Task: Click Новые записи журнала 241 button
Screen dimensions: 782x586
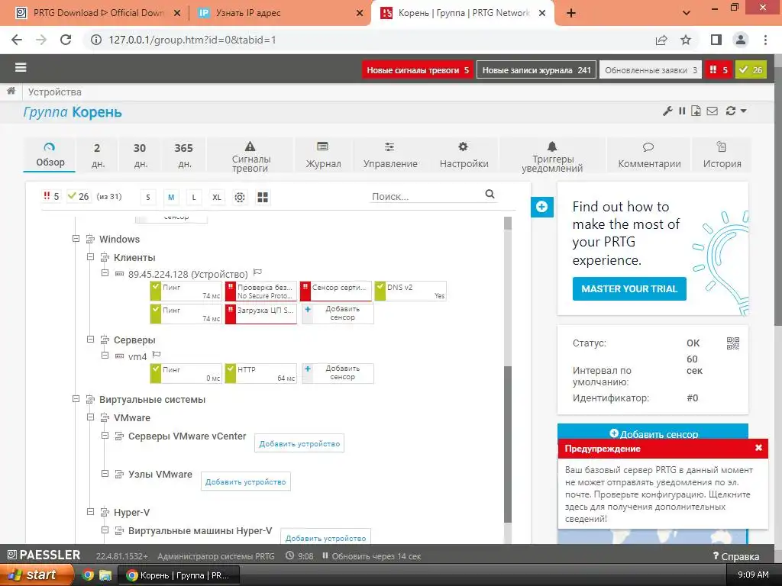Action: coord(536,69)
